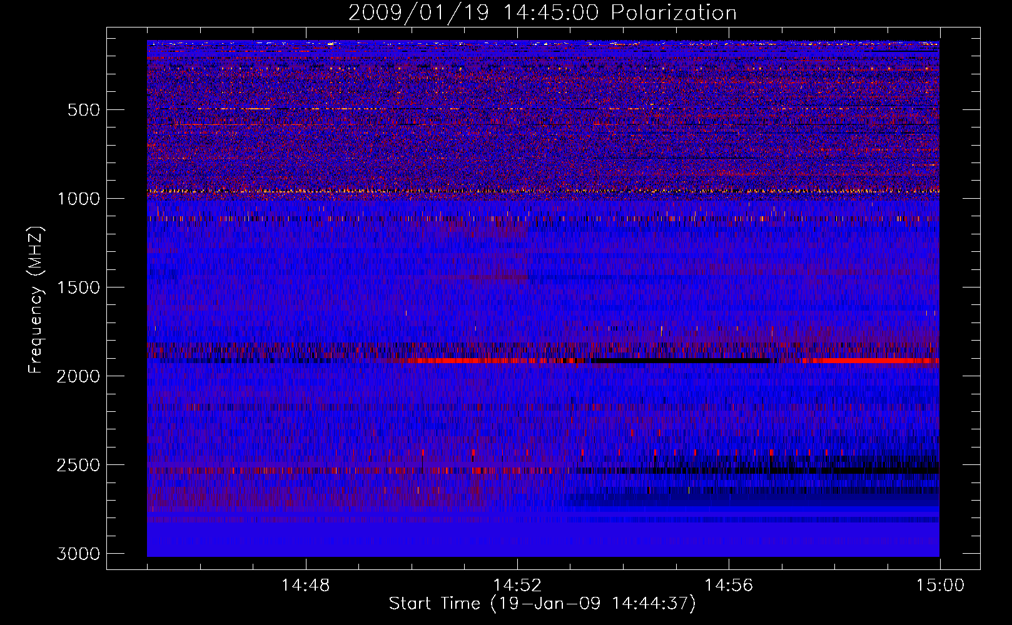1012x625 pixels.
Task: Click the 2000 frequency tick label
Action: pyautogui.click(x=78, y=376)
